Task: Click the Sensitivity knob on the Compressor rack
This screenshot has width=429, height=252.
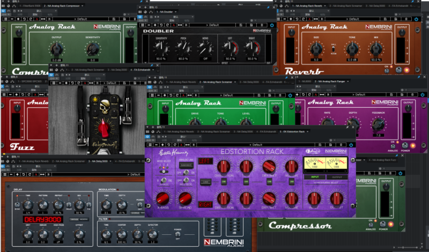Action: [92, 50]
